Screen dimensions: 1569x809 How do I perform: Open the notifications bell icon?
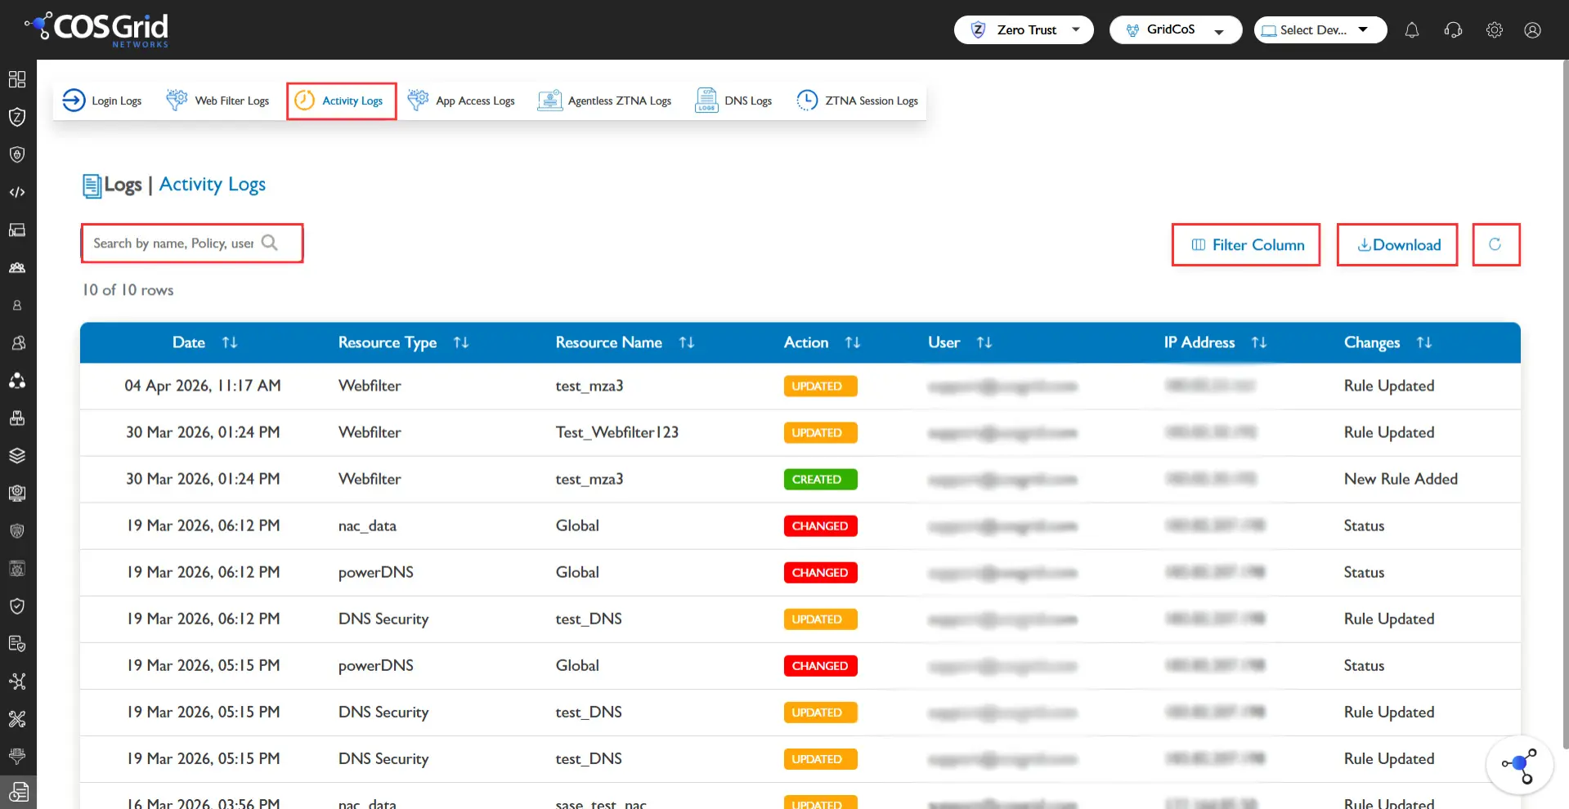1411,30
